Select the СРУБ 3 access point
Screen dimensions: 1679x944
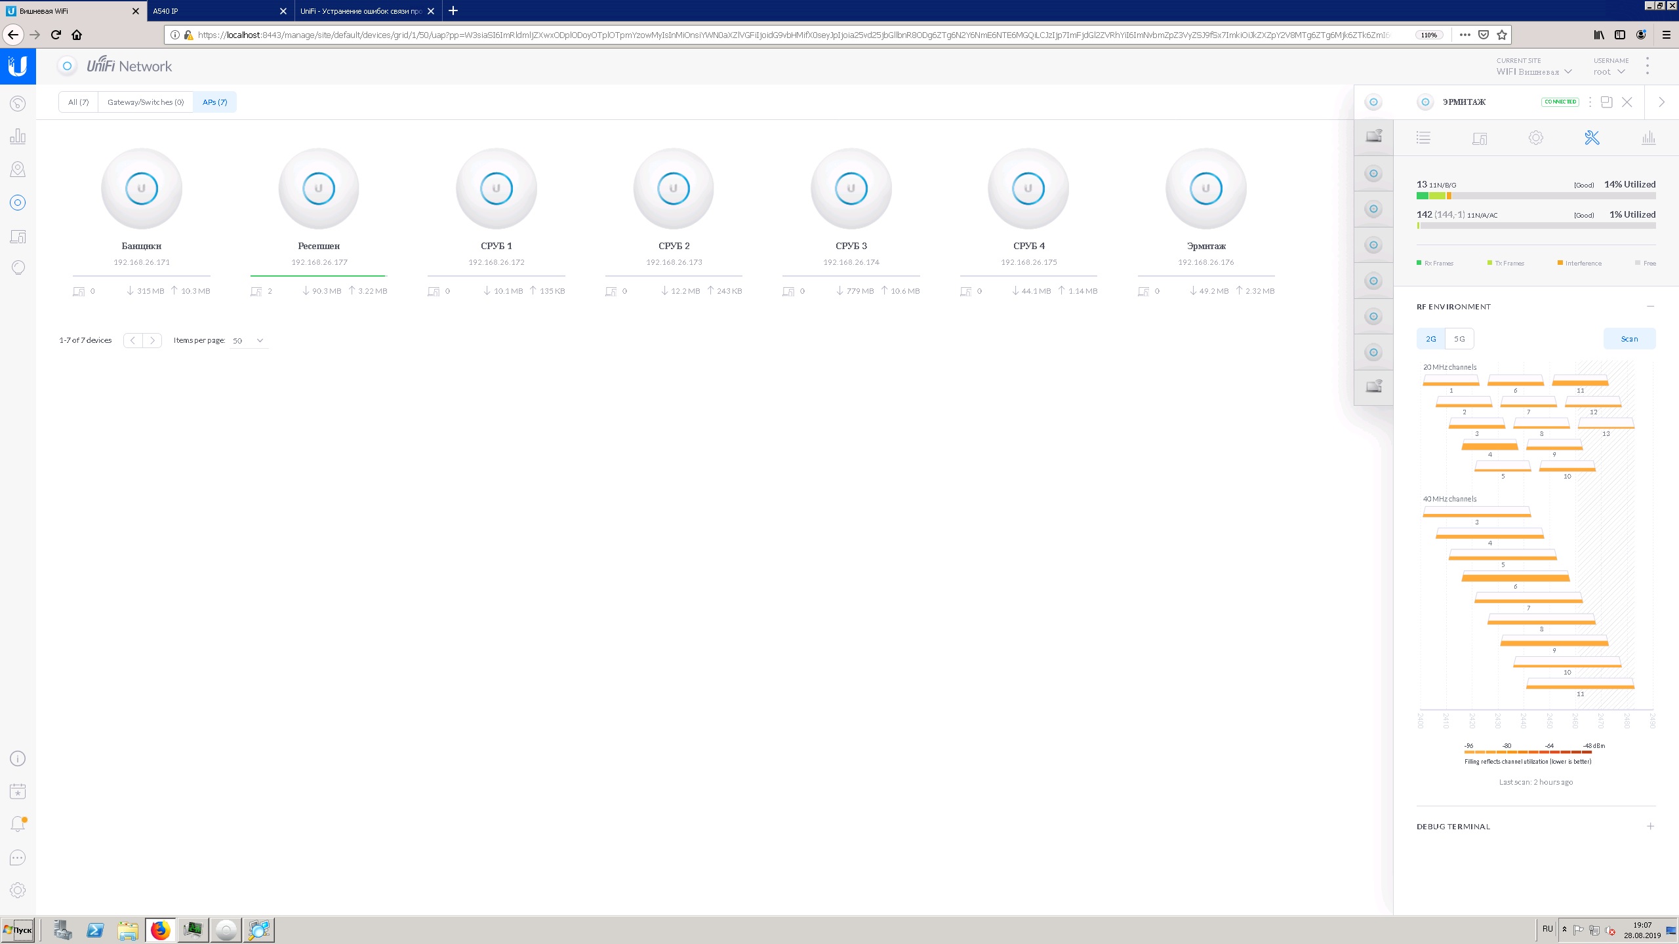coord(851,189)
